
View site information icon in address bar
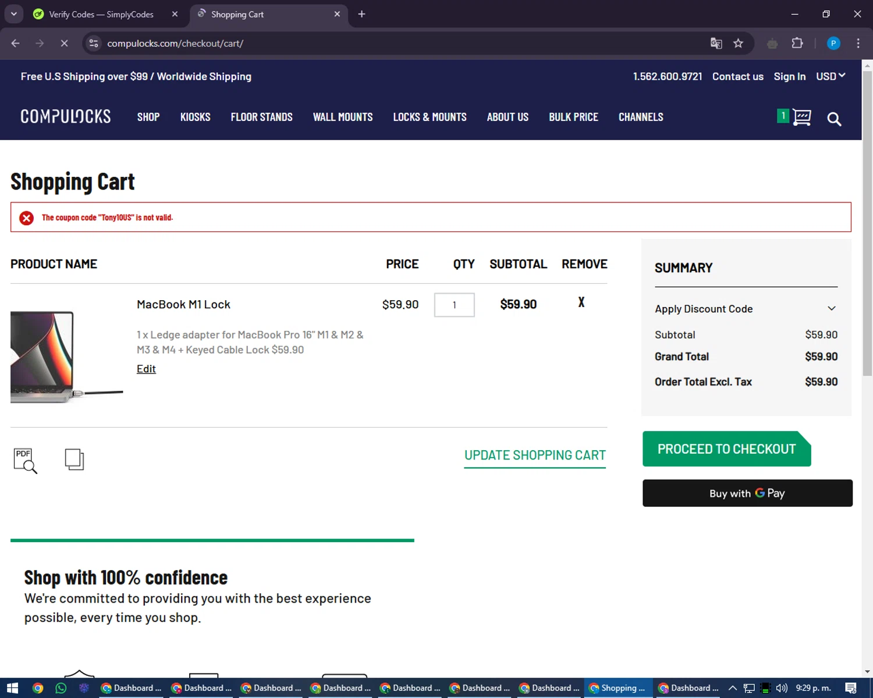[94, 43]
